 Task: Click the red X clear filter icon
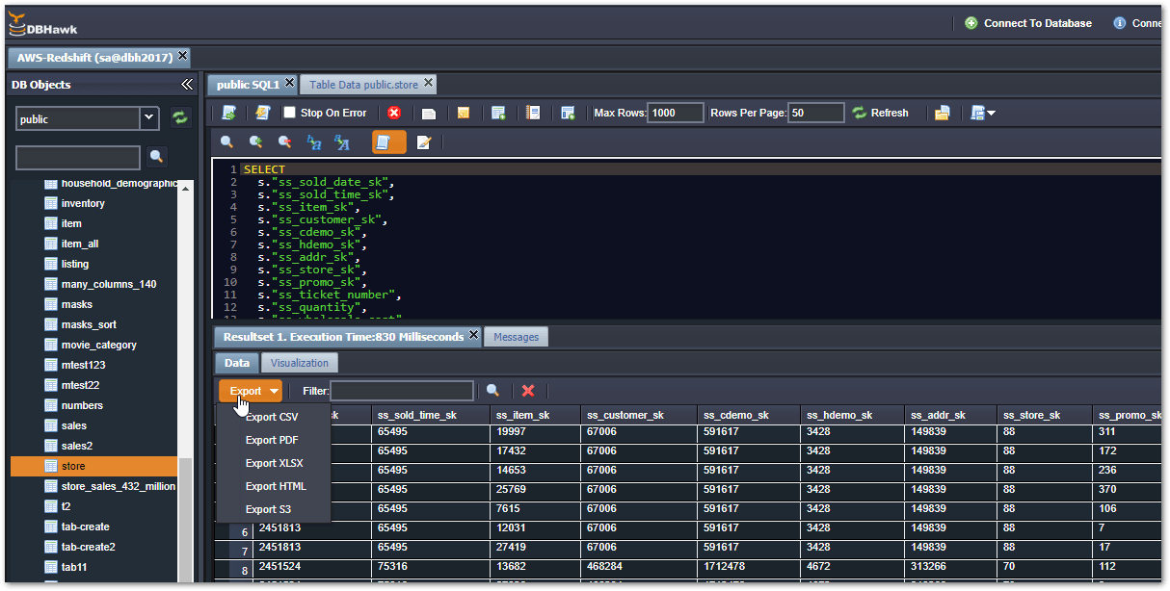[x=528, y=391]
